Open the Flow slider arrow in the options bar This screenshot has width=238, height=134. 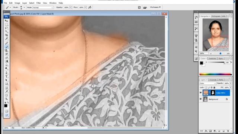click(x=85, y=7)
